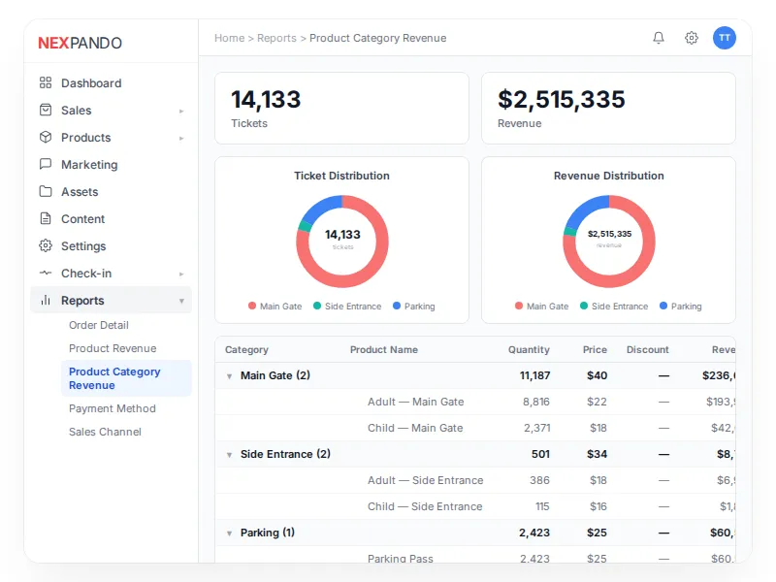Select the Adult — Main Gate row
The image size is (776, 582).
click(x=475, y=402)
